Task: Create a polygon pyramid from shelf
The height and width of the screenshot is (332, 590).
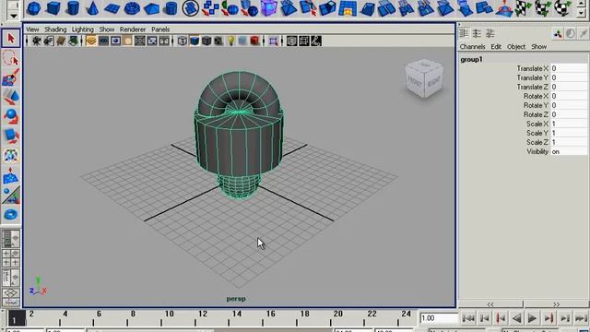Action: coord(151,8)
